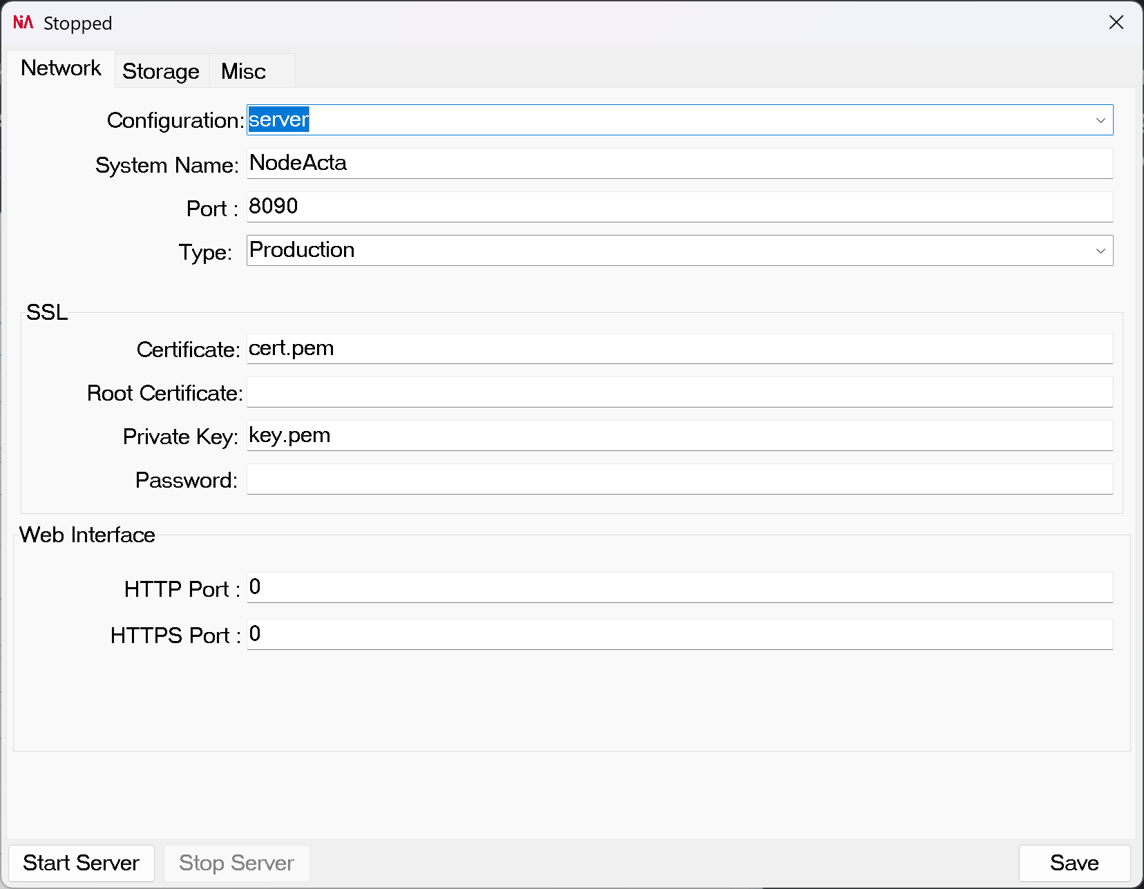Viewport: 1144px width, 889px height.
Task: Click the Type dropdown chevron
Action: [1100, 251]
